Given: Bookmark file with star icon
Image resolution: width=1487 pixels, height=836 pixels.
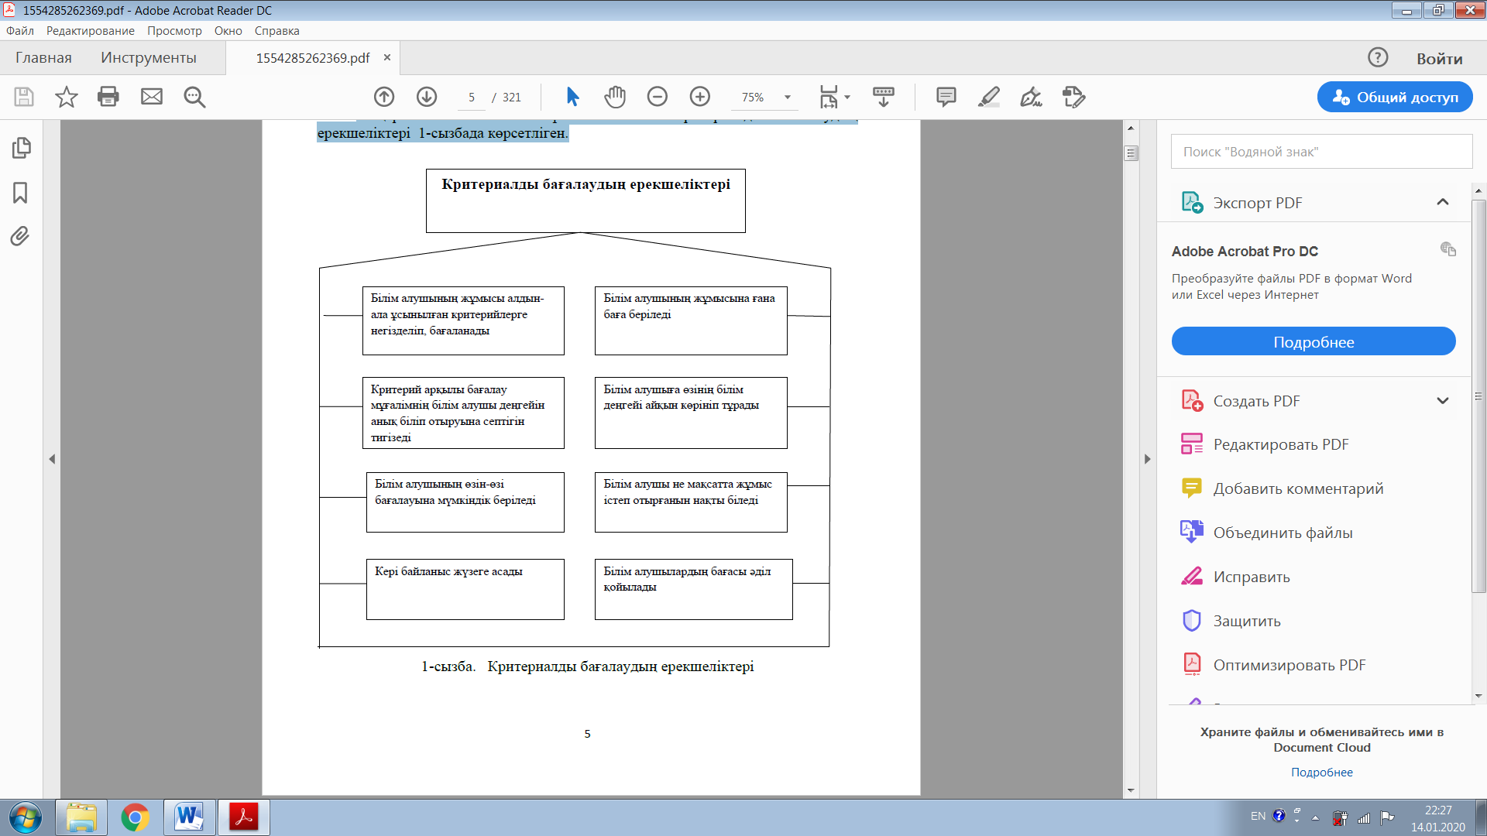Looking at the screenshot, I should [67, 97].
